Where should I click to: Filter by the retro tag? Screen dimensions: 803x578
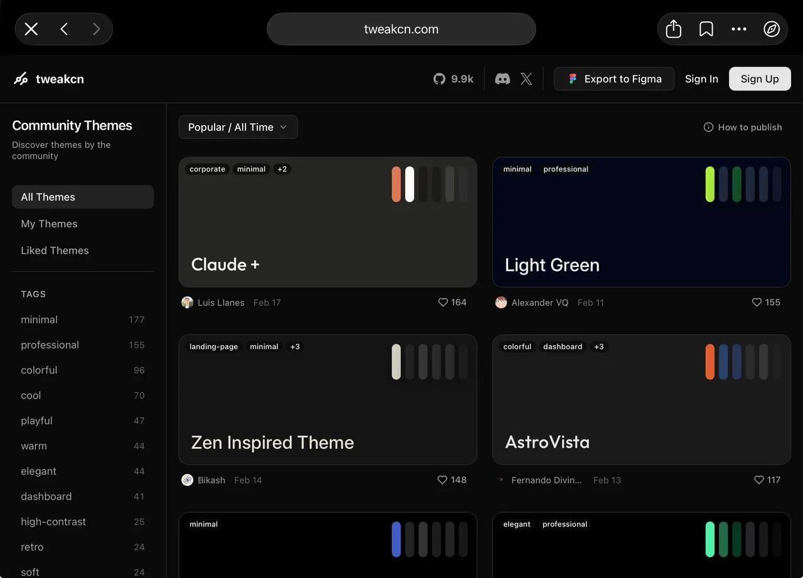point(83,547)
